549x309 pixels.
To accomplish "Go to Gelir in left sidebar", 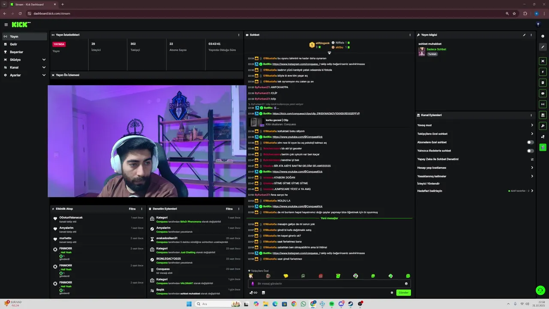I will pos(25,44).
